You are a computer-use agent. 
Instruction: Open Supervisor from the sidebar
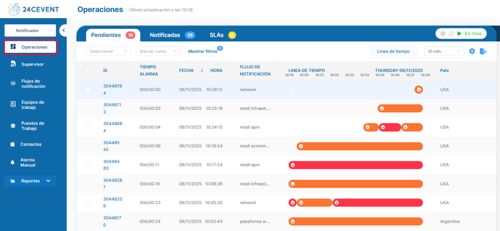[32, 64]
